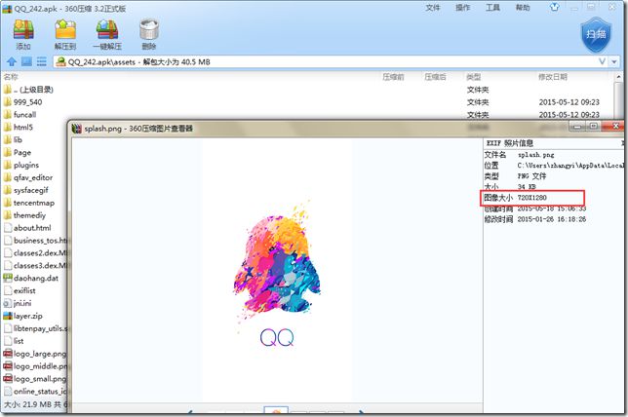Switch to icon view mode button

(26, 61)
